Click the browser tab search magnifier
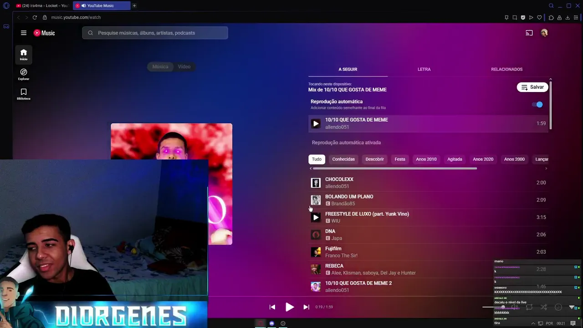This screenshot has width=583, height=328. tap(551, 6)
